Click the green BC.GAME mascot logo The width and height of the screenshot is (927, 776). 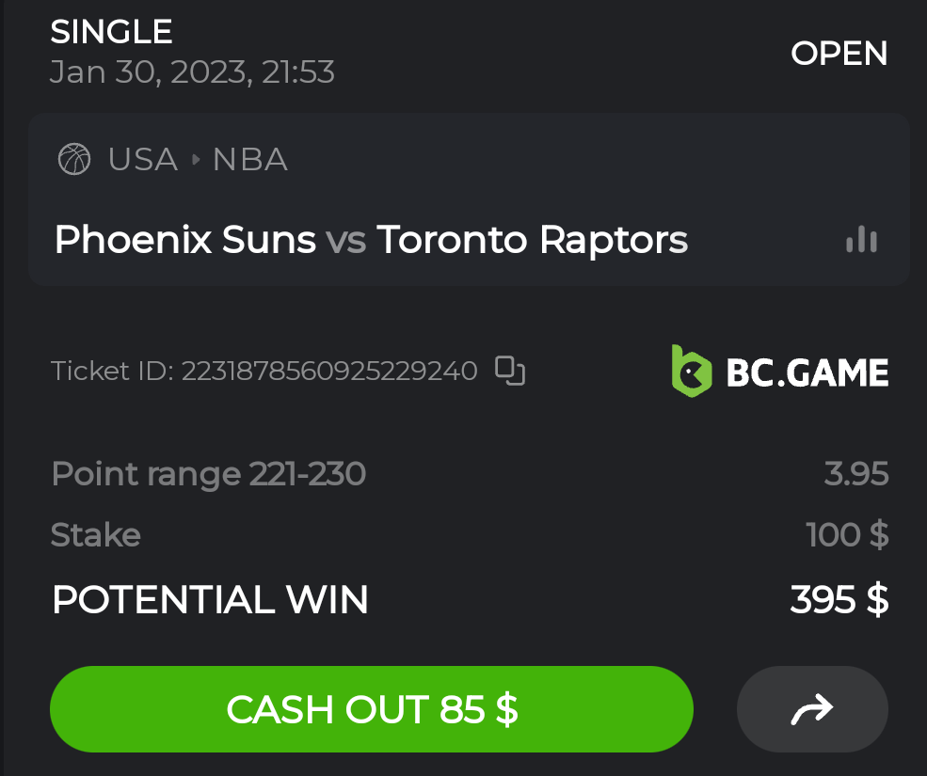click(691, 371)
